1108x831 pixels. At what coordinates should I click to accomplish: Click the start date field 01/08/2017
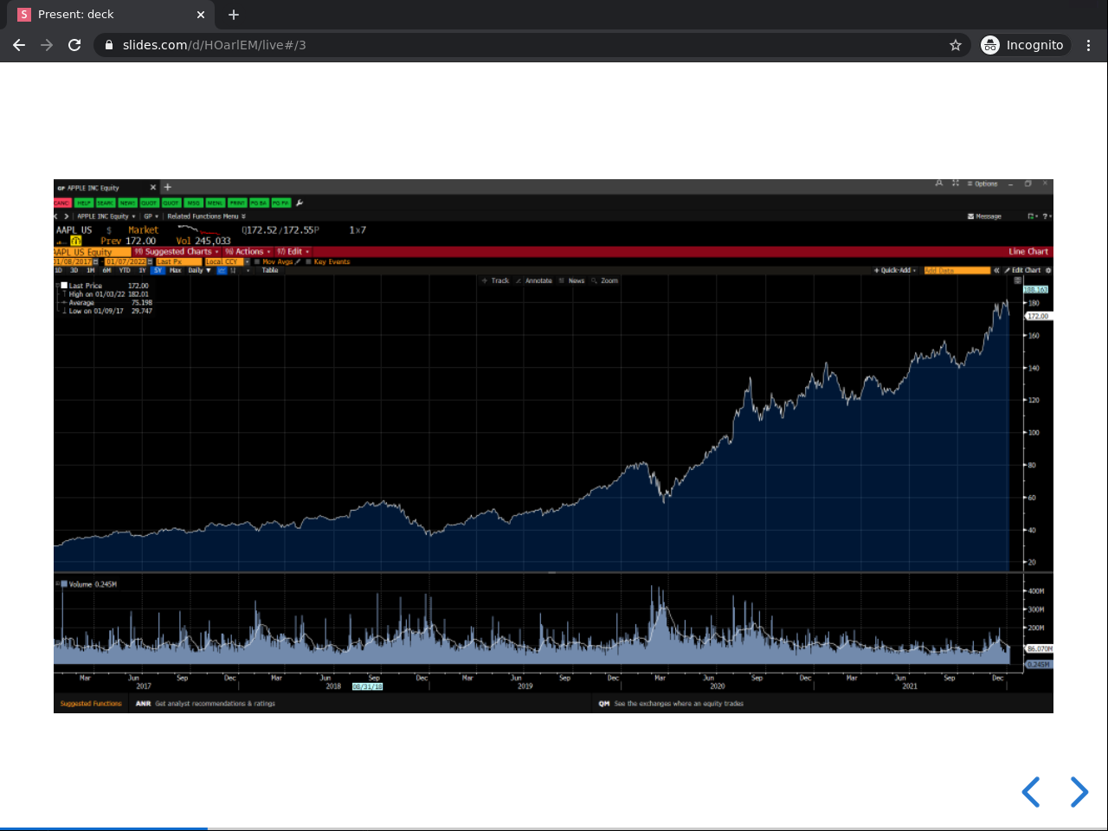(x=74, y=261)
